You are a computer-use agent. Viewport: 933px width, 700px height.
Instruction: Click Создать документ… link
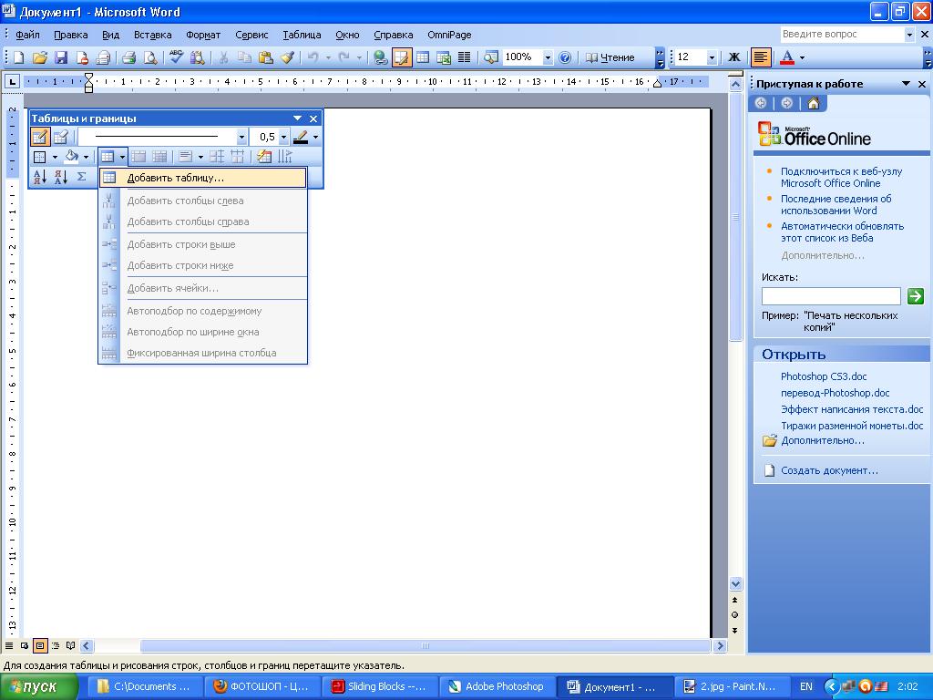click(x=829, y=470)
